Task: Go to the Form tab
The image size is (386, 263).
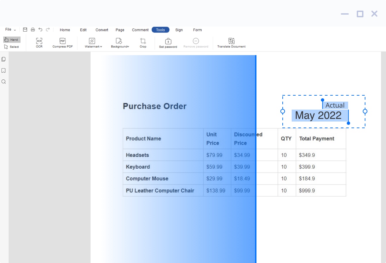Action: pyautogui.click(x=197, y=30)
